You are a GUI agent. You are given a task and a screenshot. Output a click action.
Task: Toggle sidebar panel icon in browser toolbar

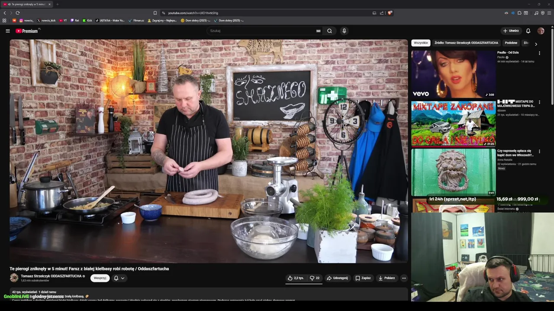pos(526,13)
